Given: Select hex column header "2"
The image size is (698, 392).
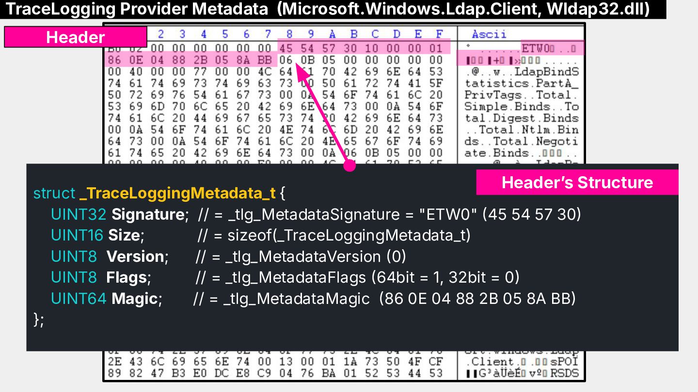Looking at the screenshot, I should point(160,34).
